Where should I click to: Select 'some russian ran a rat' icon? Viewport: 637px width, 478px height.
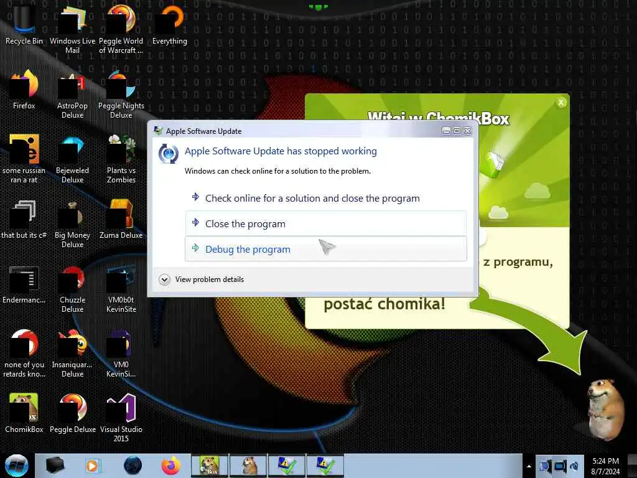[x=24, y=159]
